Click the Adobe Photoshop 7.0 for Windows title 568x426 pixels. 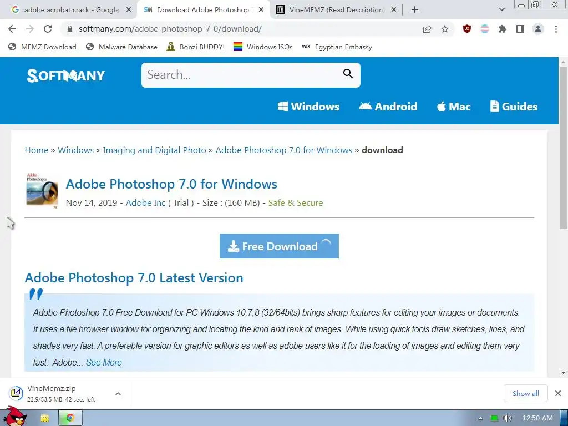(171, 184)
